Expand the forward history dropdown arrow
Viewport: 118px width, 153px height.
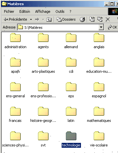[x=43, y=20]
